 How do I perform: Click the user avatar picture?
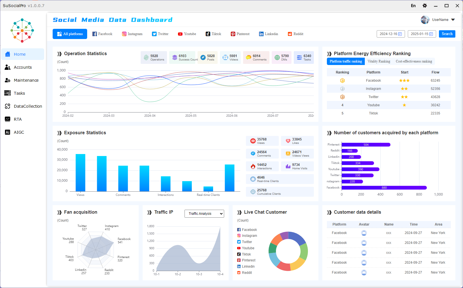425,20
